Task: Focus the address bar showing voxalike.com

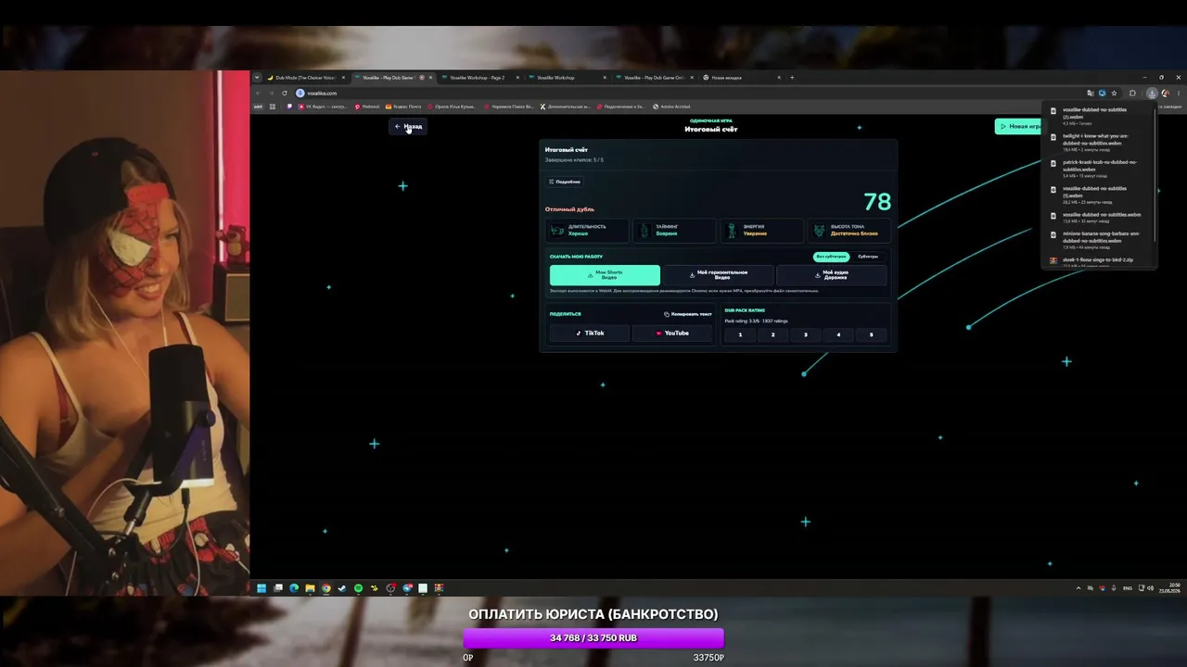Action: pyautogui.click(x=686, y=93)
